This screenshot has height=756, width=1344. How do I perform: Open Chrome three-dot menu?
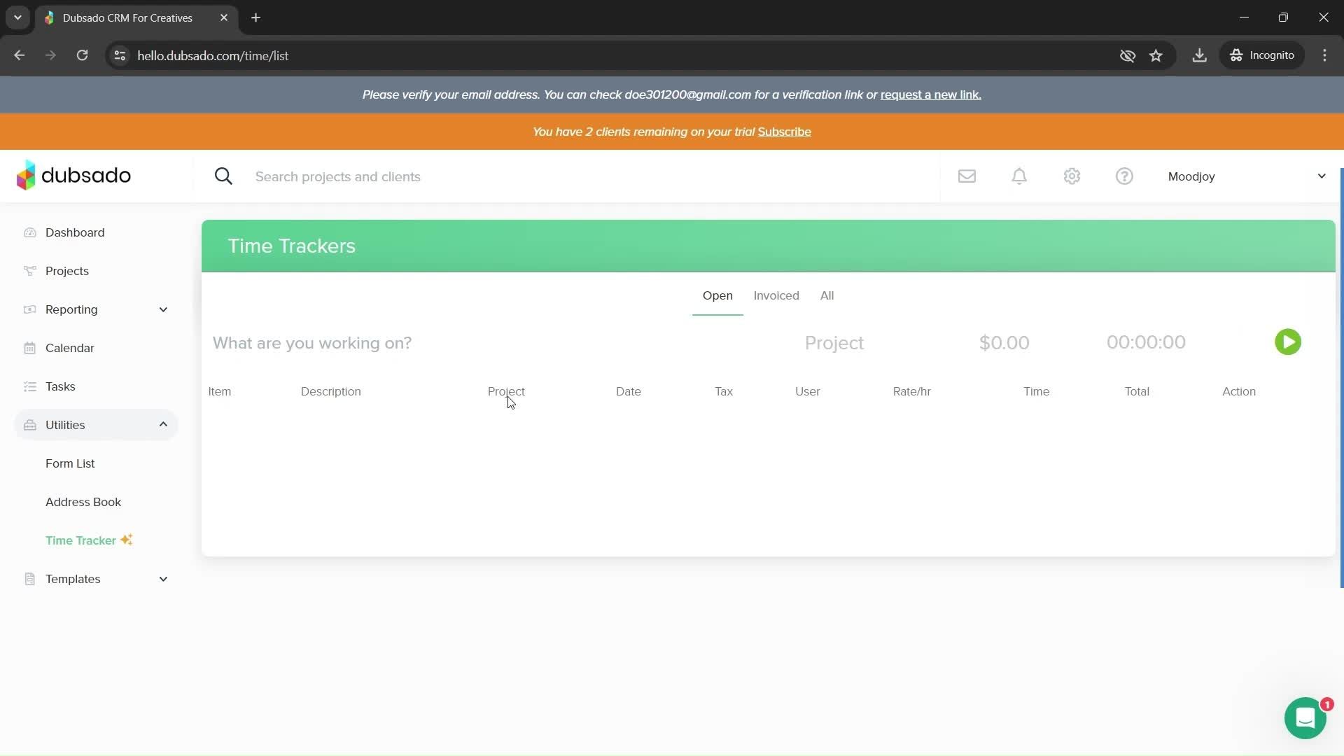(x=1324, y=55)
